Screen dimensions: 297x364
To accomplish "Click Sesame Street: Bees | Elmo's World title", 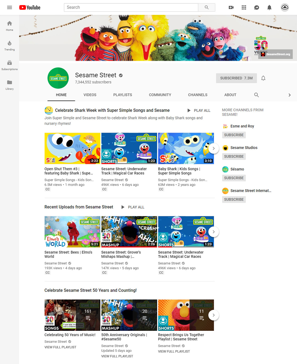I will click(x=68, y=254).
